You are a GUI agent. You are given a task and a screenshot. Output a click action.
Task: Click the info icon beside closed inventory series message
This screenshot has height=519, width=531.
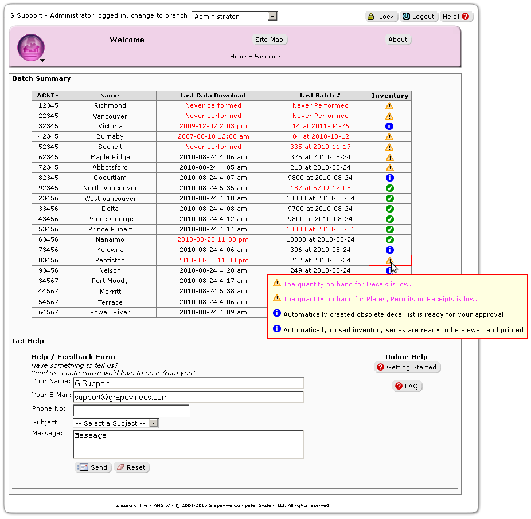pyautogui.click(x=277, y=328)
